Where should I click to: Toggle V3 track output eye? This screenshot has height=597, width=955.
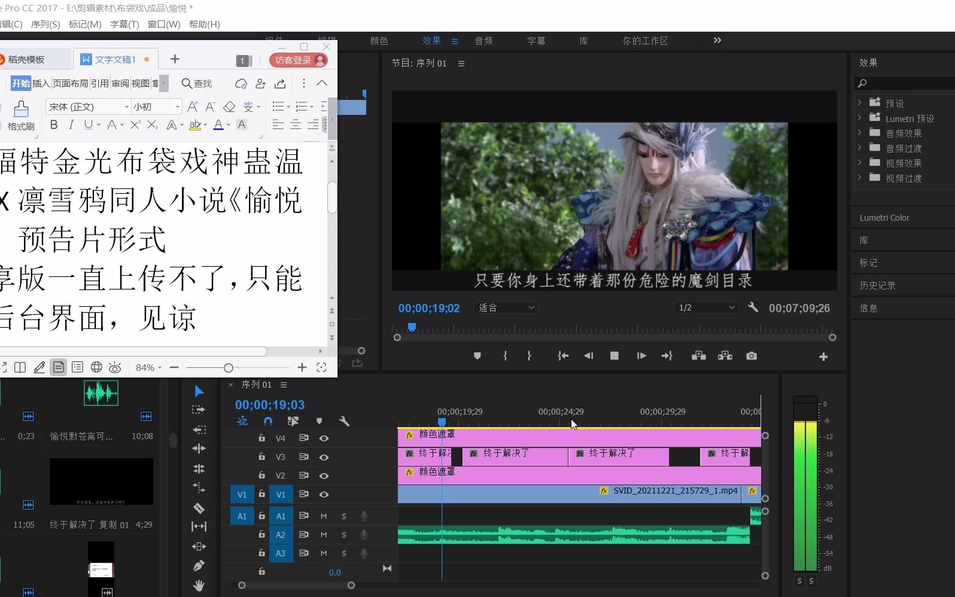tap(324, 457)
